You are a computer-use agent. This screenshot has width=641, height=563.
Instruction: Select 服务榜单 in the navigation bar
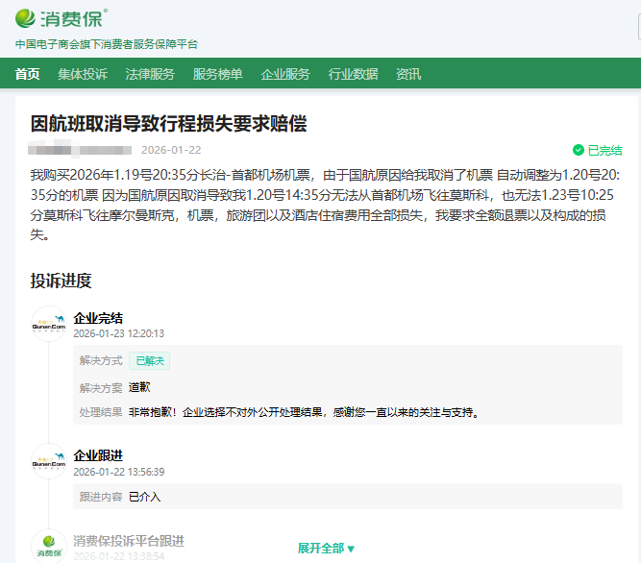tap(217, 74)
